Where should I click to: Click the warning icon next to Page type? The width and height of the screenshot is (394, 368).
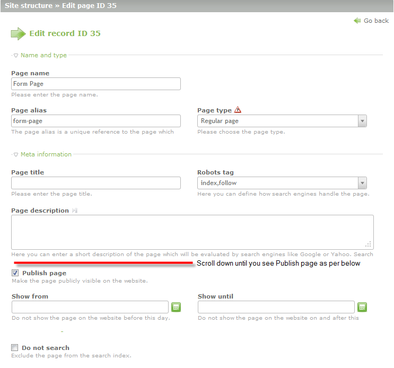pos(238,110)
